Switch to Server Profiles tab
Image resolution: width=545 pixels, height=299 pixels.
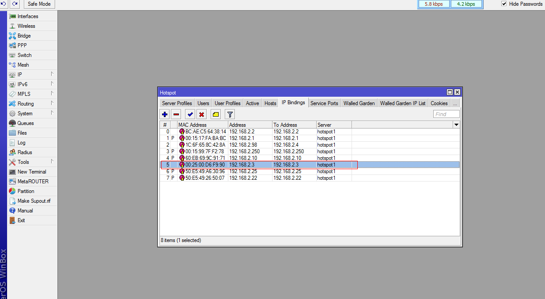177,103
